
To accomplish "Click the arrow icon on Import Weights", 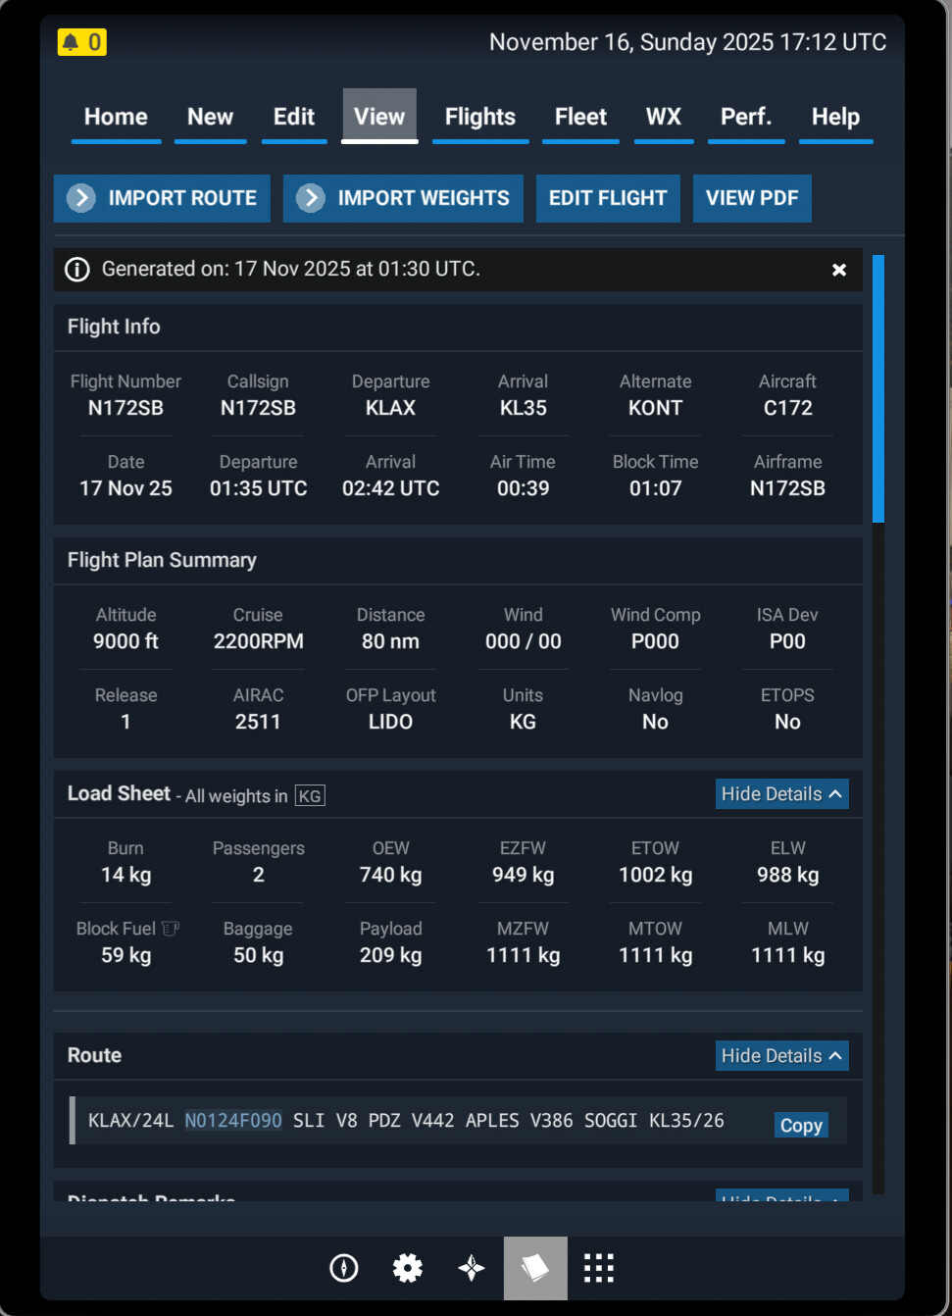I will [311, 198].
